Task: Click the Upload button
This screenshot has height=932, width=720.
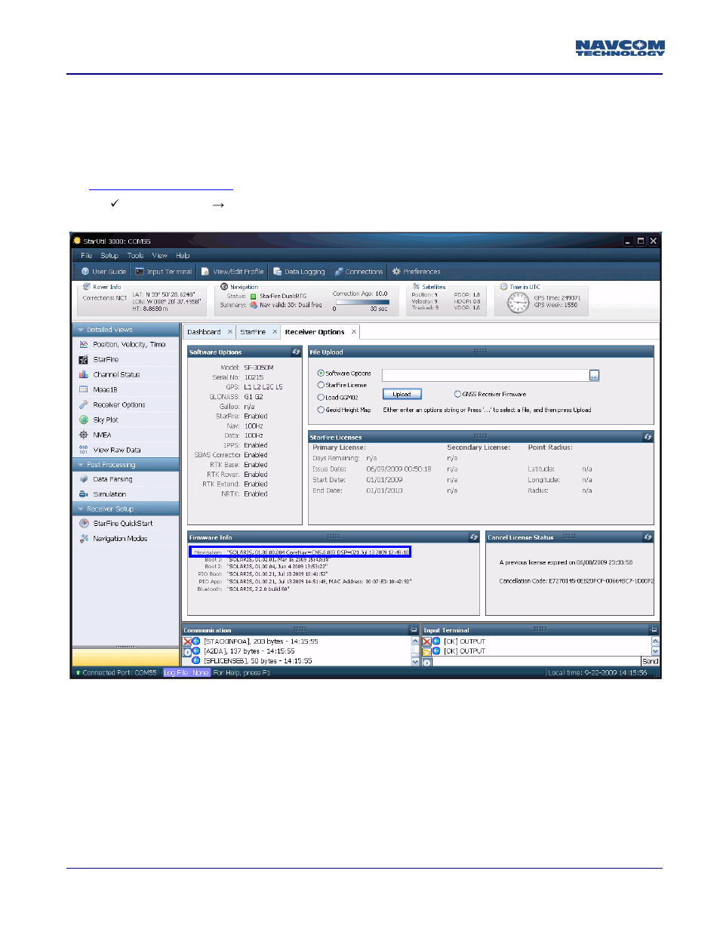Action: (402, 394)
